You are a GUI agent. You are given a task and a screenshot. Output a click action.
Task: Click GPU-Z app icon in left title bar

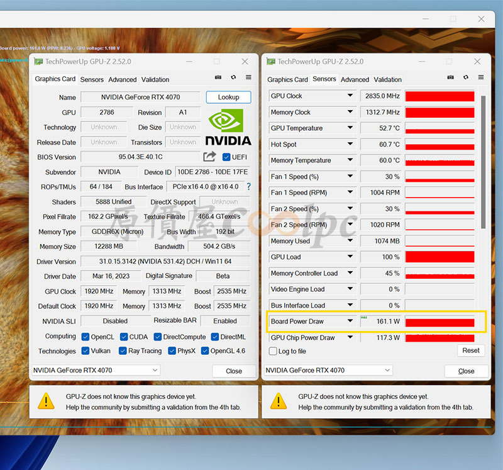click(x=38, y=61)
